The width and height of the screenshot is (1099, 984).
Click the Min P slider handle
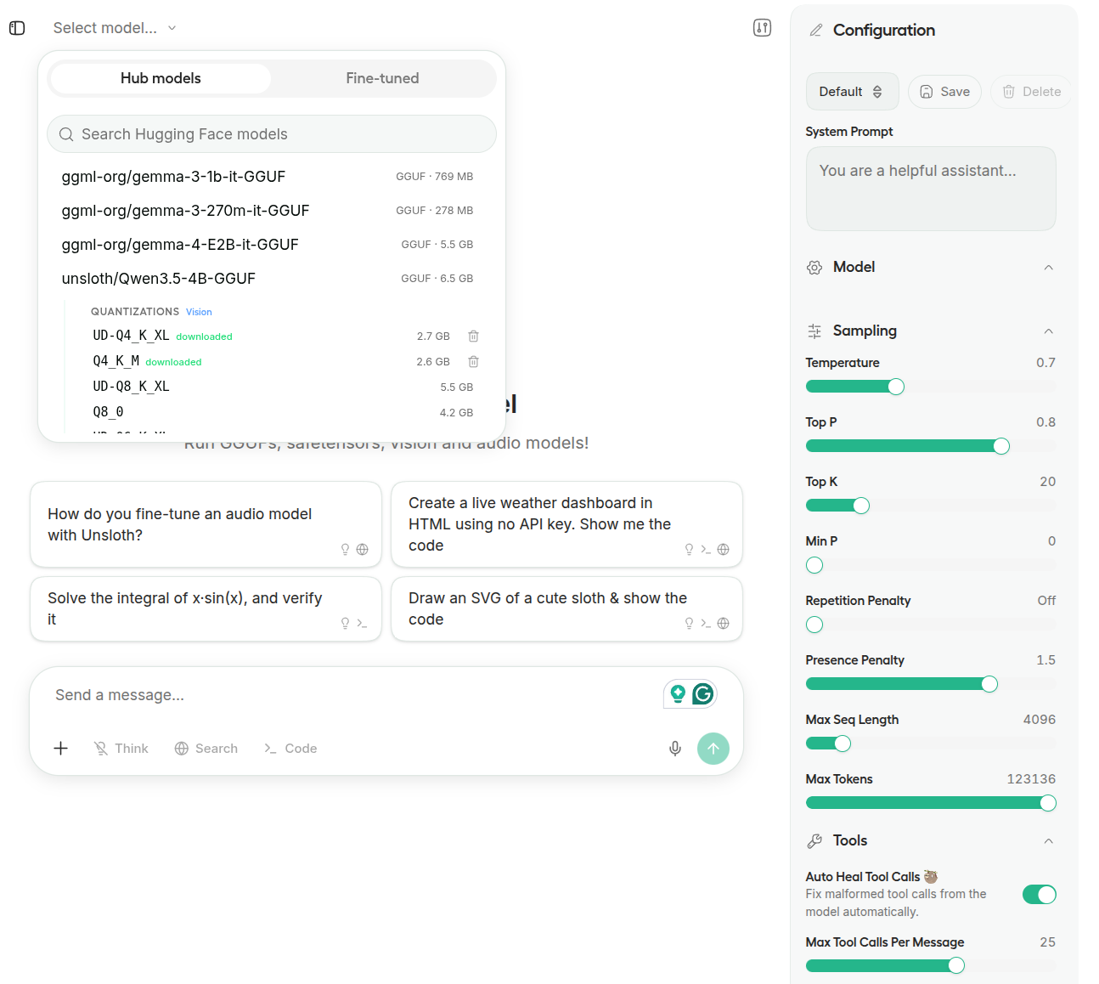[814, 566]
